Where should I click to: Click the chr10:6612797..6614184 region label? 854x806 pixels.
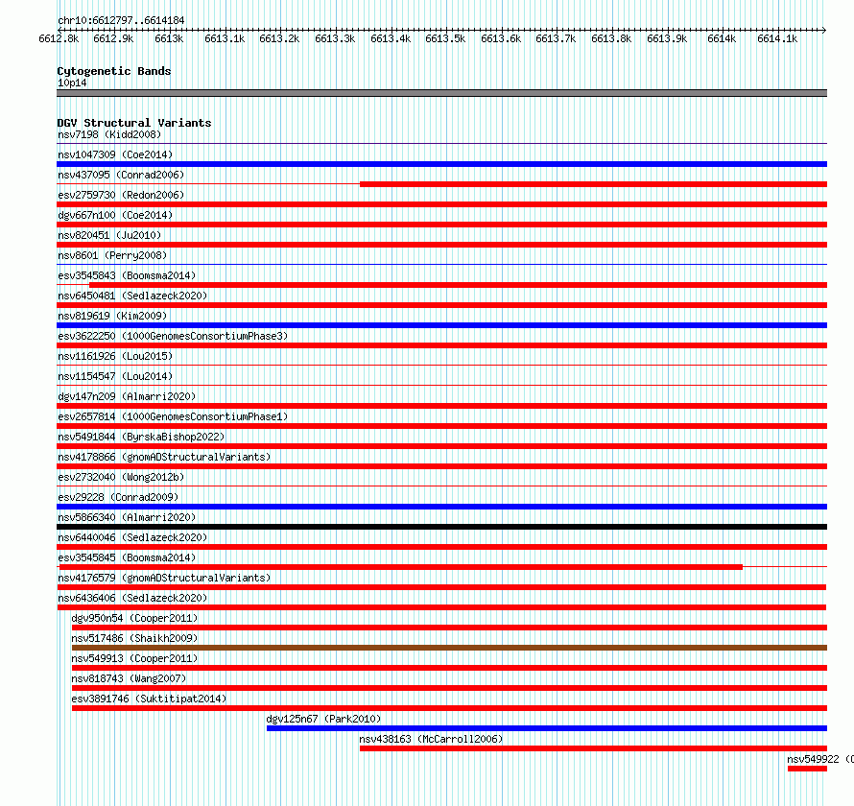click(x=121, y=20)
